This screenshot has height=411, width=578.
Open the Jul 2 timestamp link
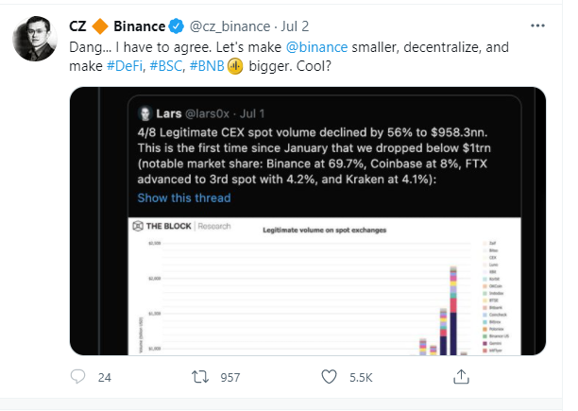(295, 26)
